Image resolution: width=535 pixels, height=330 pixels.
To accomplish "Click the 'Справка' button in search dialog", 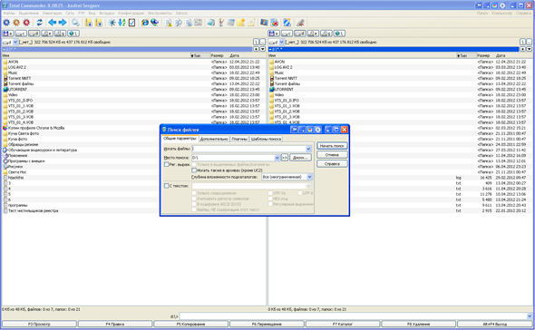I will [332, 164].
